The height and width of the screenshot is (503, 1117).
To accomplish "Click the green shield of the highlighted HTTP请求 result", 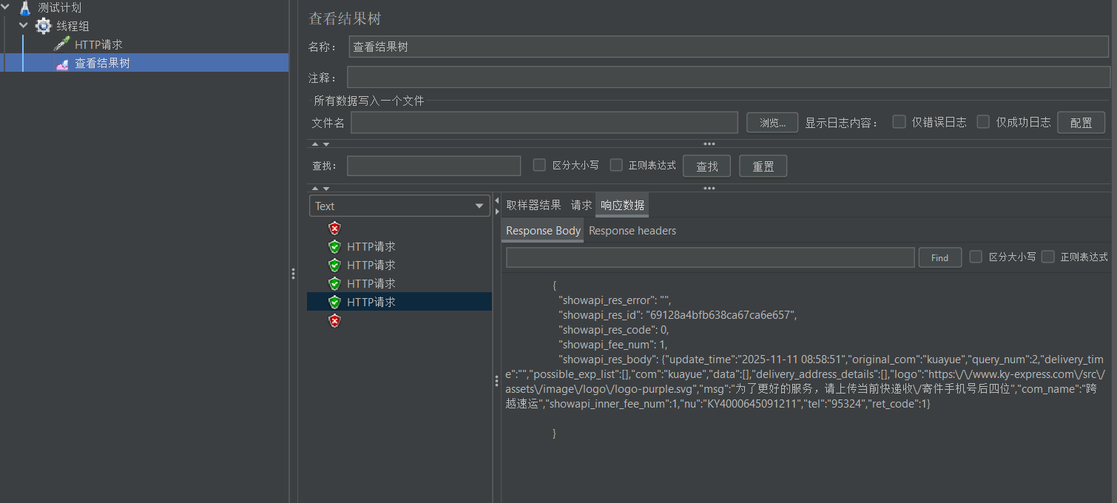I will point(334,302).
